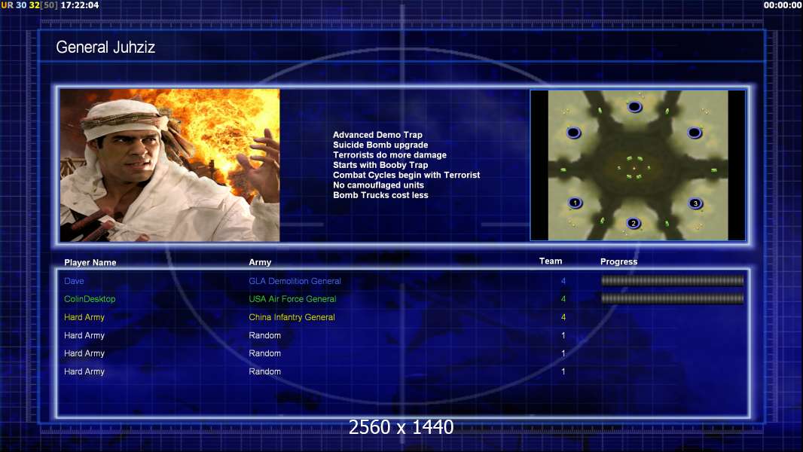Viewport: 803px width, 452px height.
Task: Click "China Infantry General" army entry
Action: [292, 317]
